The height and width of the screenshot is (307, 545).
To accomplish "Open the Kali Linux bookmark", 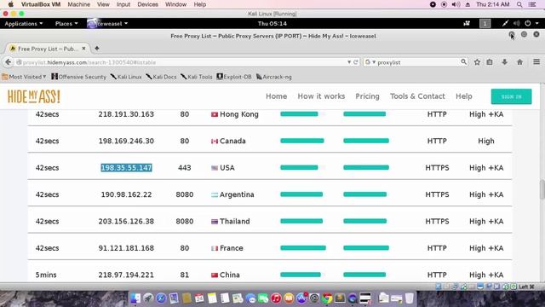I will pos(126,77).
